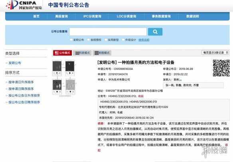Sort by 按申请日降序排序

[x=21, y=89]
